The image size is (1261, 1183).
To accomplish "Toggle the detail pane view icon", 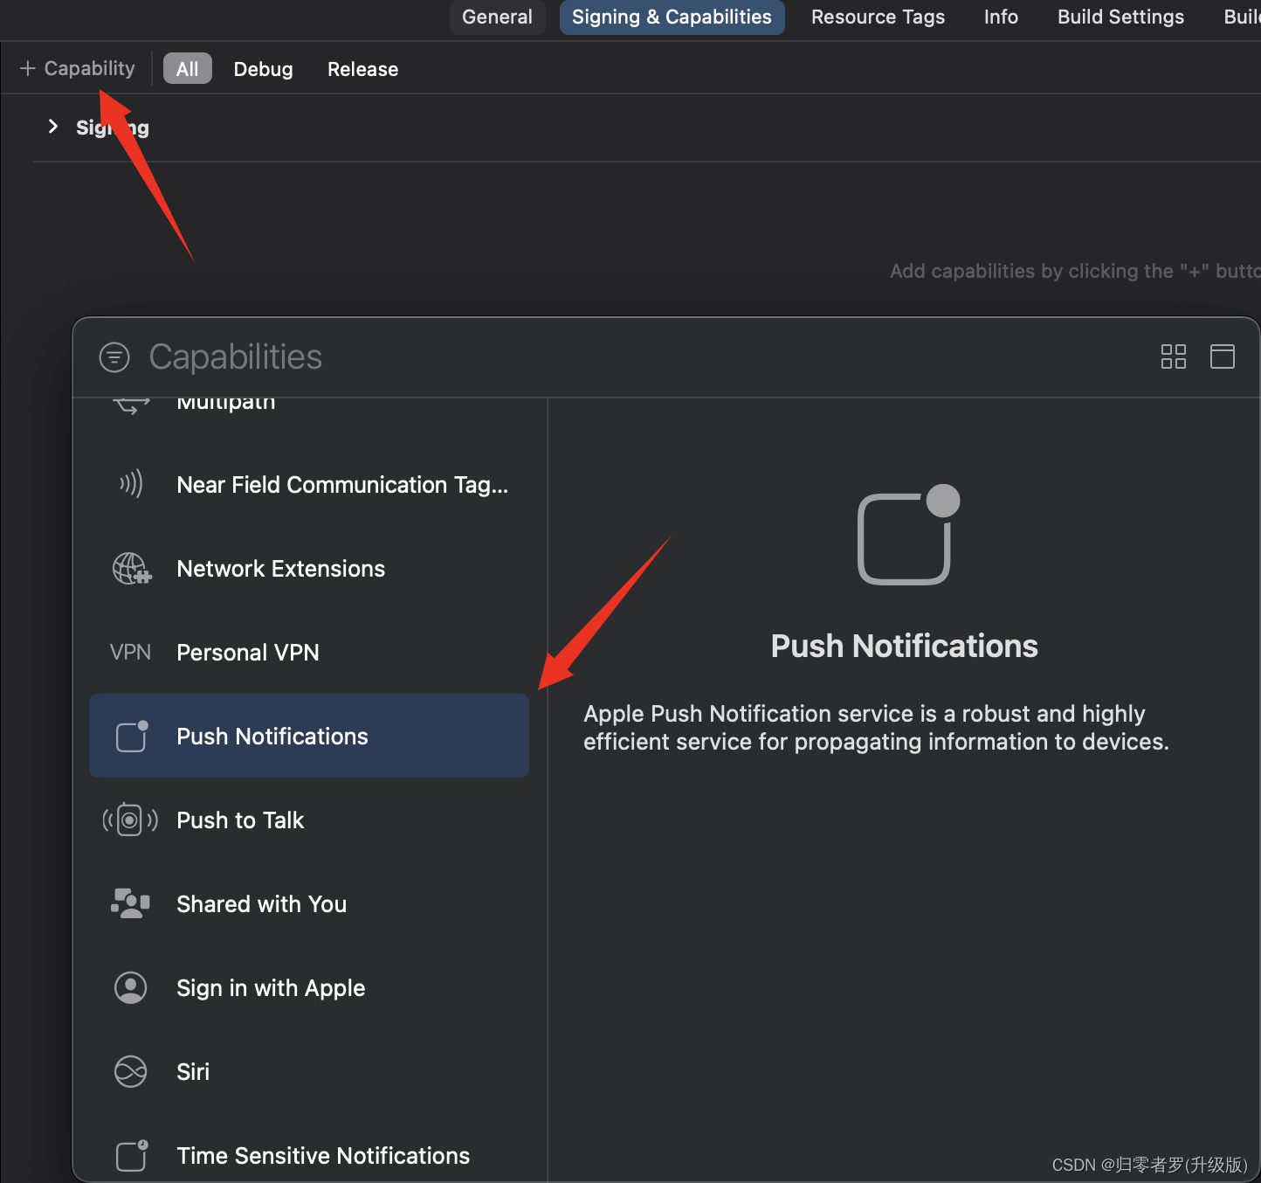I will [x=1223, y=356].
